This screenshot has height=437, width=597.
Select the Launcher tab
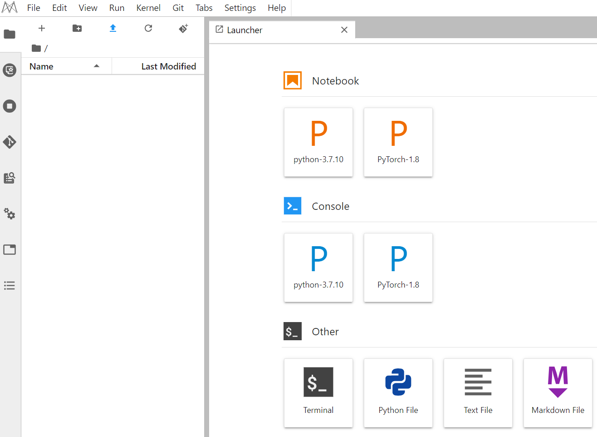click(x=282, y=30)
